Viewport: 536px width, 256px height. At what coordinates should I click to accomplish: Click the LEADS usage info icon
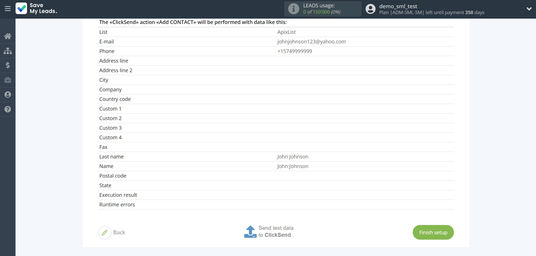click(x=293, y=9)
